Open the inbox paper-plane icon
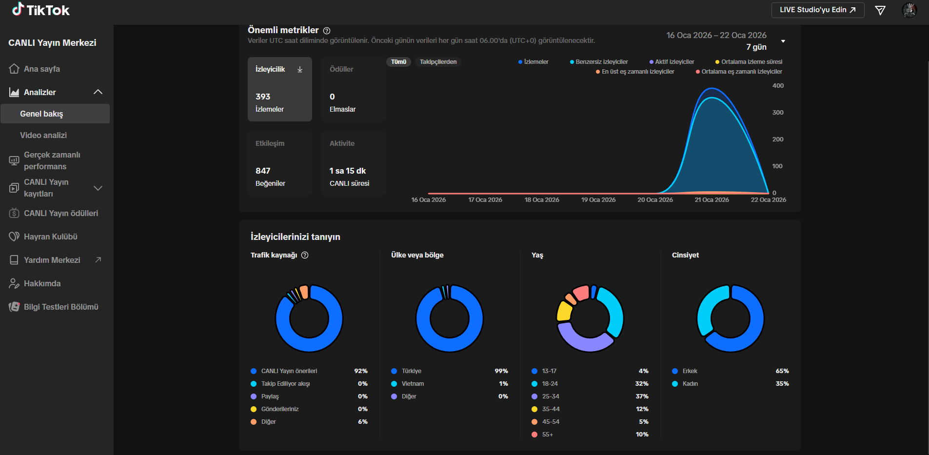 point(880,10)
